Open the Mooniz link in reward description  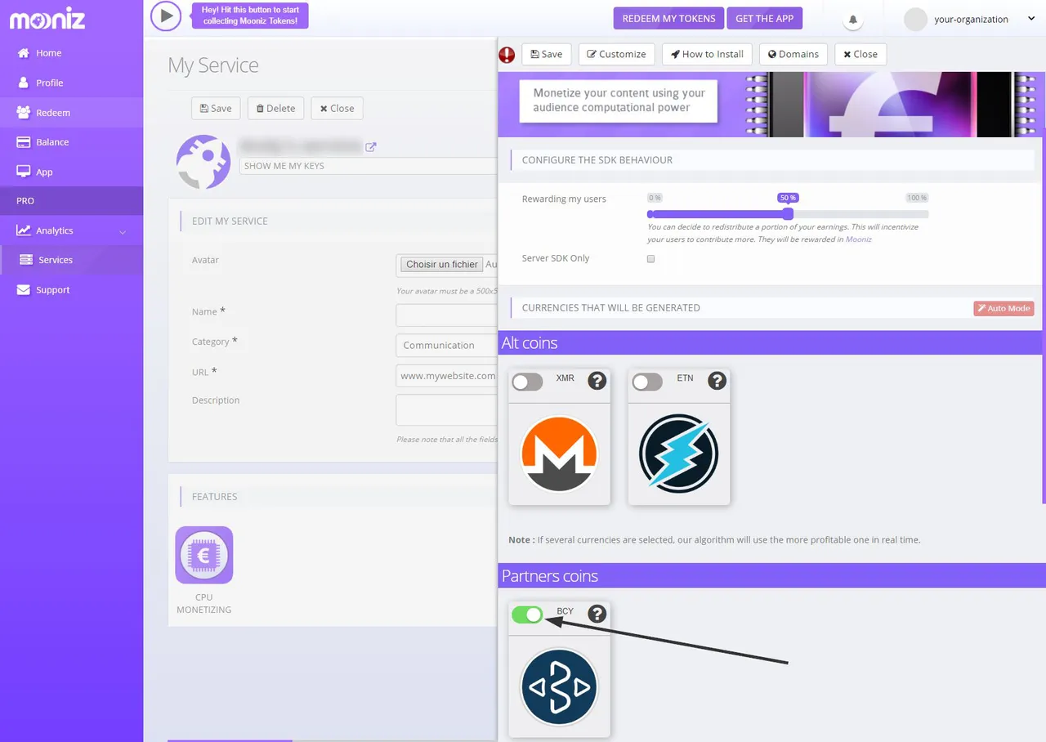(858, 239)
